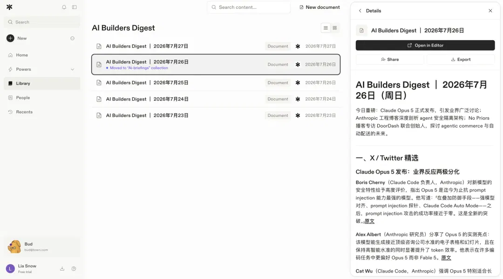Open the 2026年7月27日 digest row

216,46
